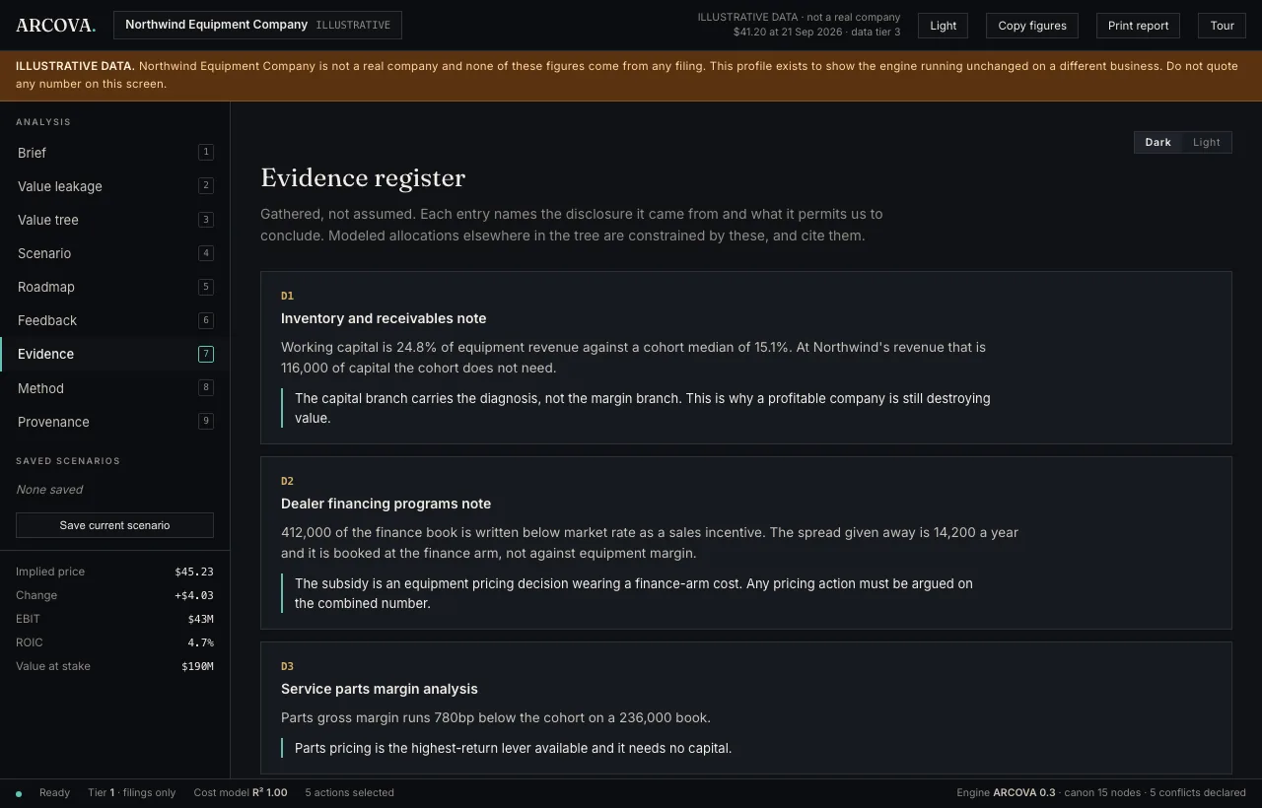Start the Tour
1262x808 pixels.
pyautogui.click(x=1222, y=26)
